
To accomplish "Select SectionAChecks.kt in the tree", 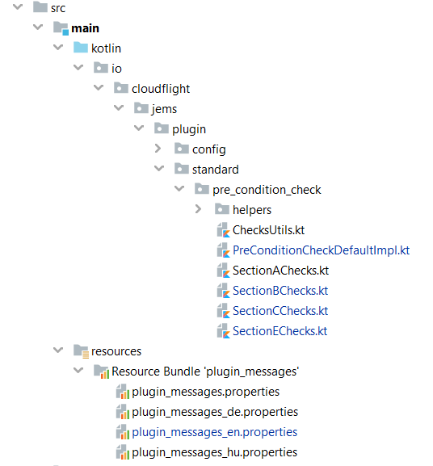I will point(280,271).
